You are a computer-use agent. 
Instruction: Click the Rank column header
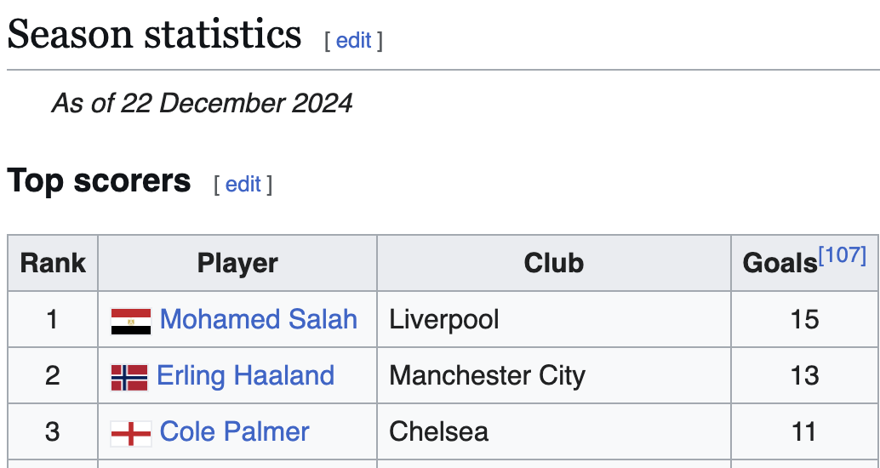click(53, 263)
